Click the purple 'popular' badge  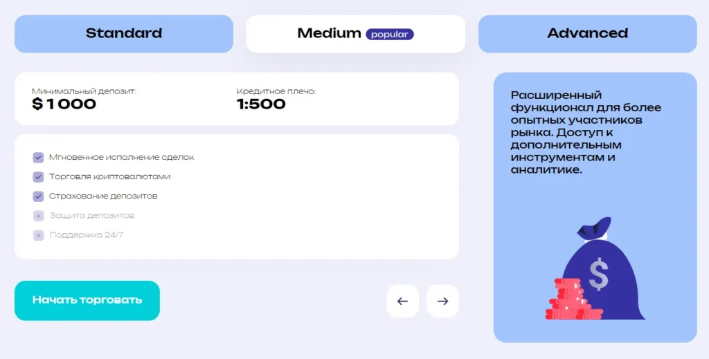(390, 34)
